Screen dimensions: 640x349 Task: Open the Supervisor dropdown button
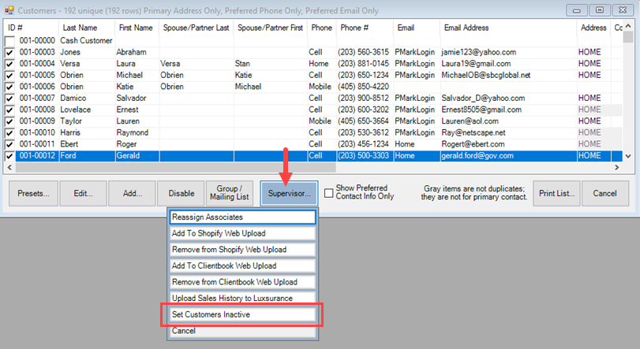coord(289,193)
